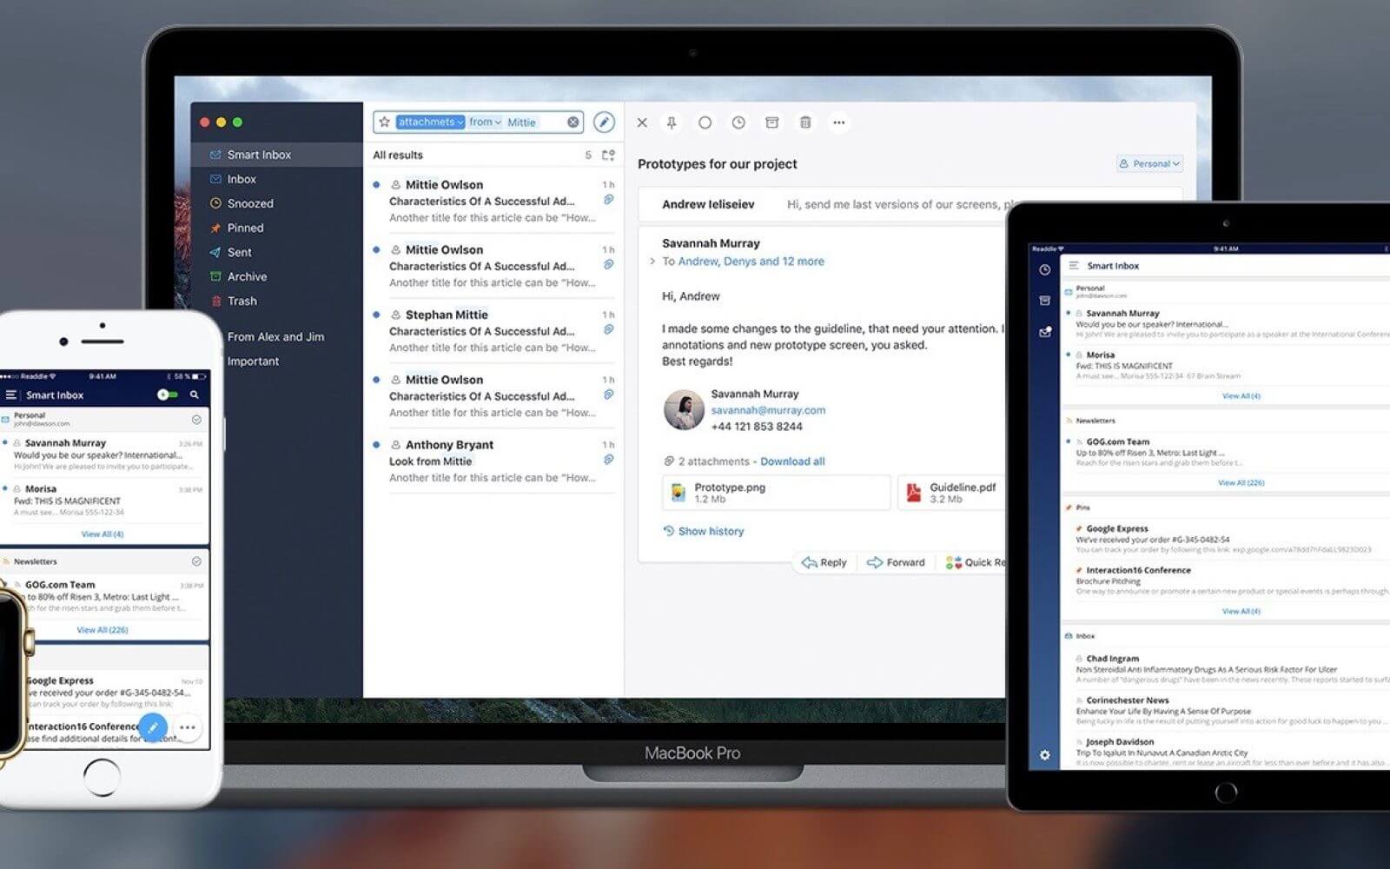Tap the clock icon in the iPad sidebar

click(x=1044, y=270)
